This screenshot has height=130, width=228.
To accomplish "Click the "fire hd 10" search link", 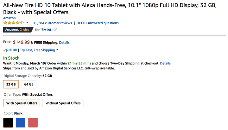I will pyautogui.click(x=49, y=30).
